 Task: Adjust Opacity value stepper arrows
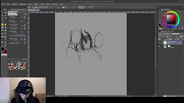(23, 21)
